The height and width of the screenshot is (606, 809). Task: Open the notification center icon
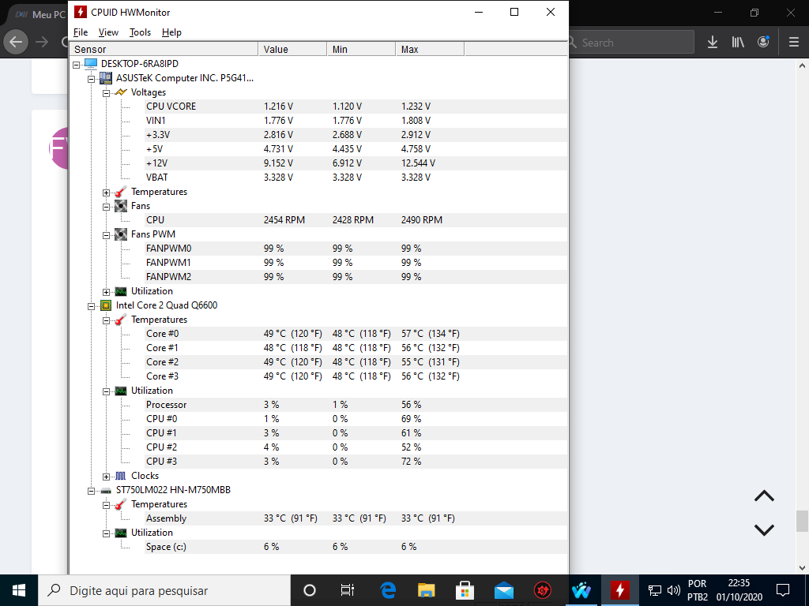(x=783, y=590)
